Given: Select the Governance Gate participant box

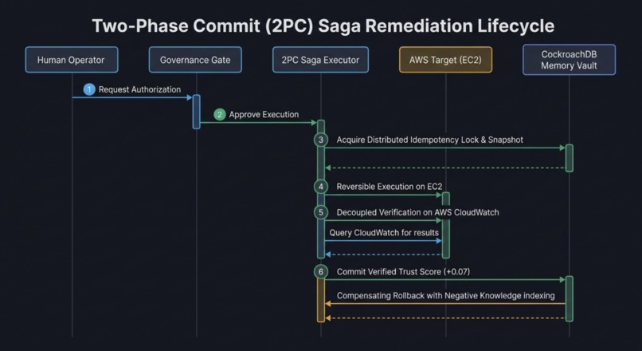Looking at the screenshot, I should (195, 60).
